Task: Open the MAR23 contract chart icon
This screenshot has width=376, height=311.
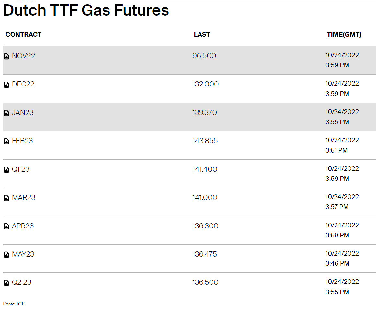Action: pos(6,198)
